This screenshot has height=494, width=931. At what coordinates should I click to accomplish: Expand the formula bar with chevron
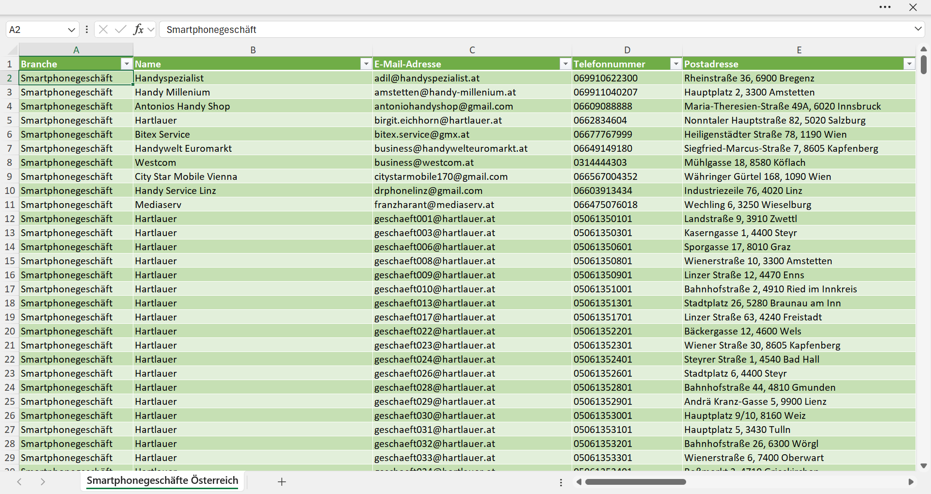tap(918, 29)
